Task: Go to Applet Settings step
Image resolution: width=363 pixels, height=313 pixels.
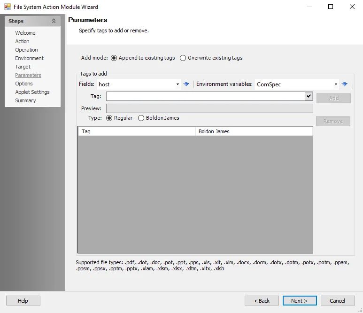Action: (32, 92)
